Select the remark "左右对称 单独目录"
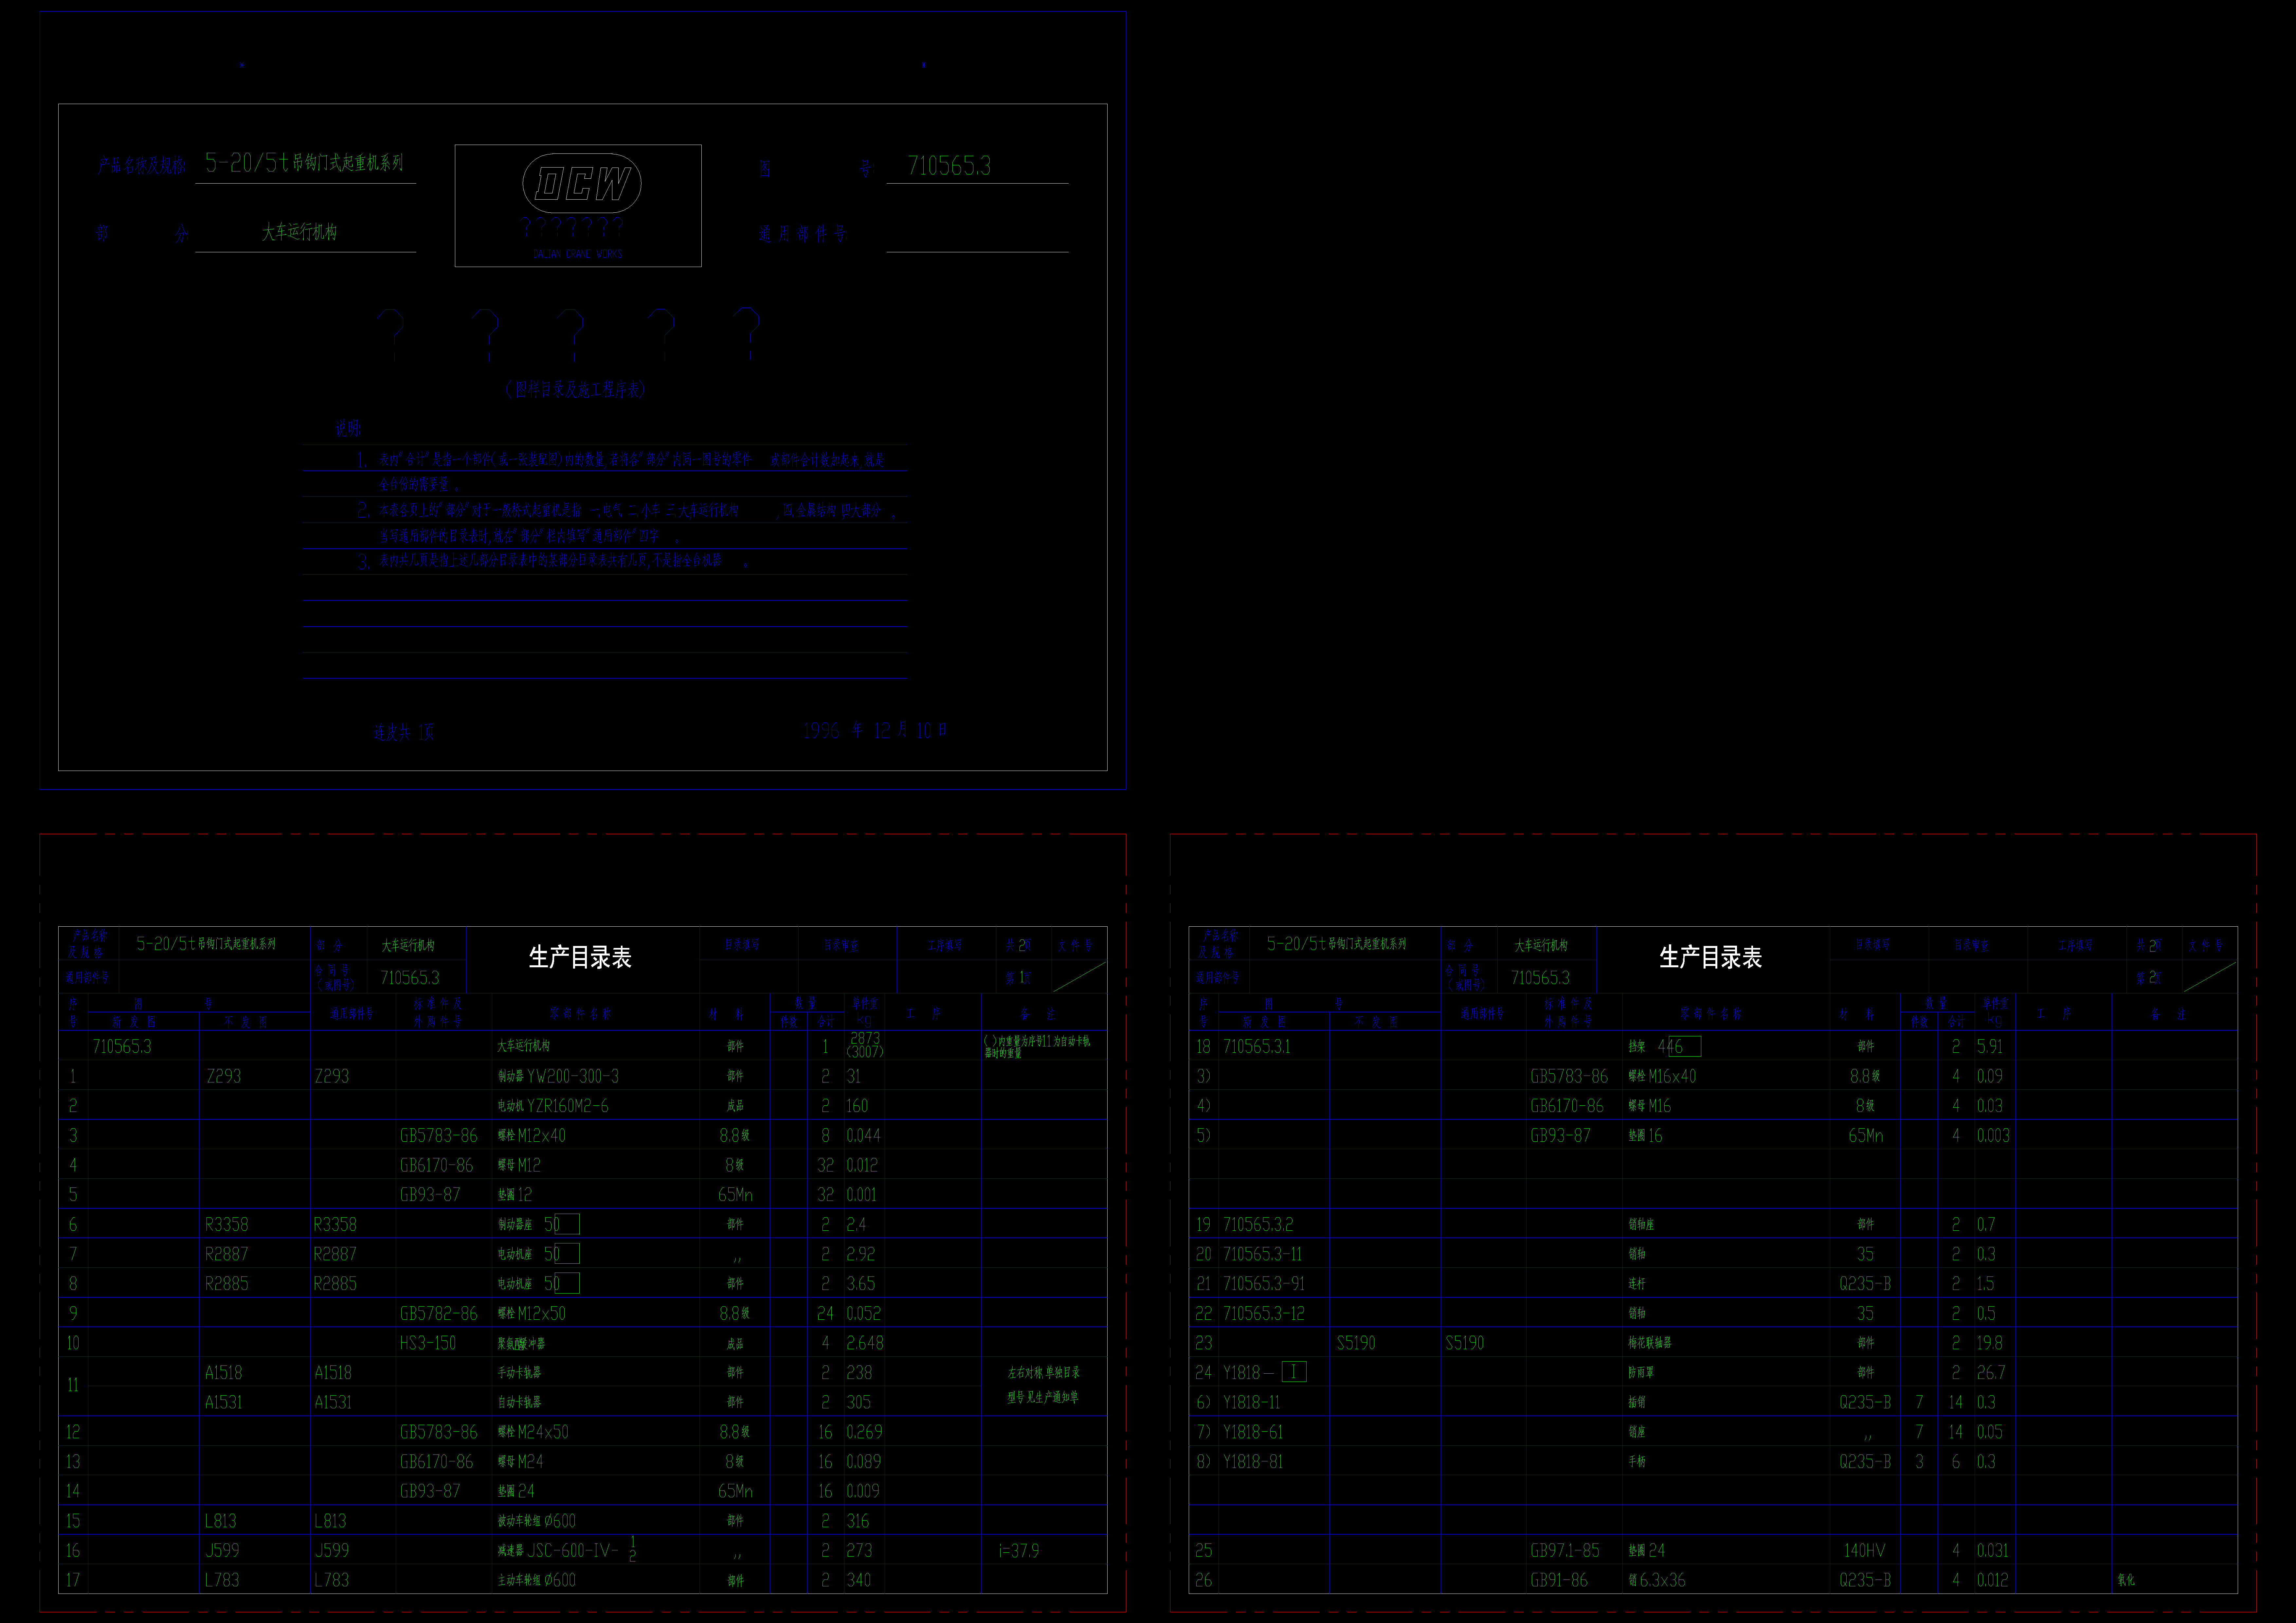 (1044, 1373)
